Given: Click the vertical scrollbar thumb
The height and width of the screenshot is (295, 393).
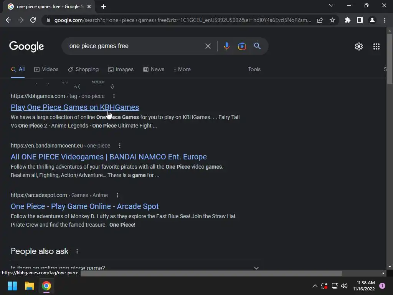Looking at the screenshot, I should (x=390, y=59).
